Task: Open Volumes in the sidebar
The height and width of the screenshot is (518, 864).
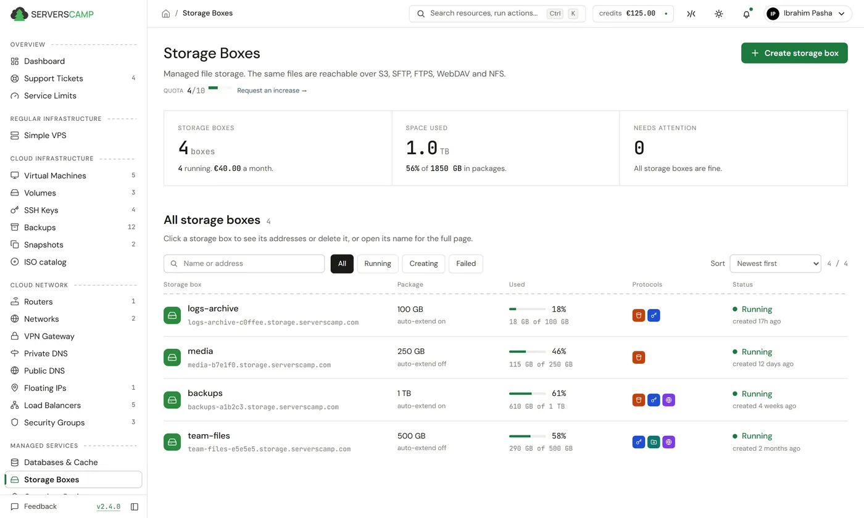Action: (73, 193)
